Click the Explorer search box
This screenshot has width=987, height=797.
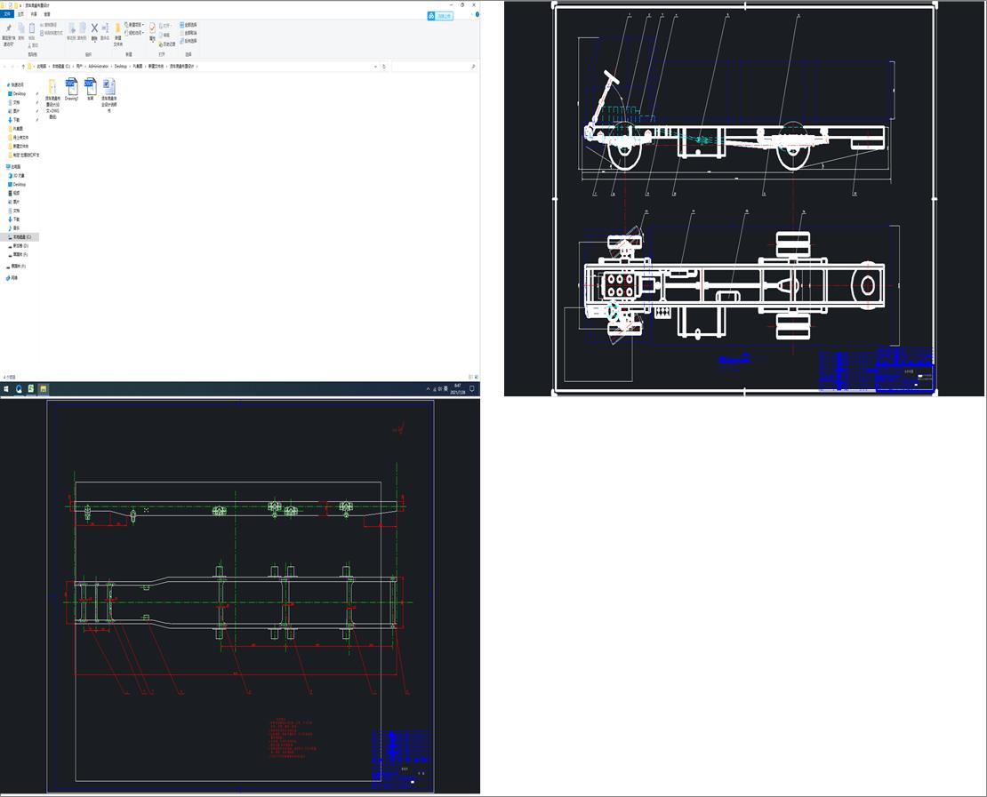[x=433, y=66]
